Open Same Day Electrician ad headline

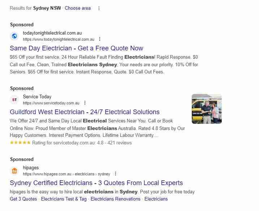(x=77, y=48)
